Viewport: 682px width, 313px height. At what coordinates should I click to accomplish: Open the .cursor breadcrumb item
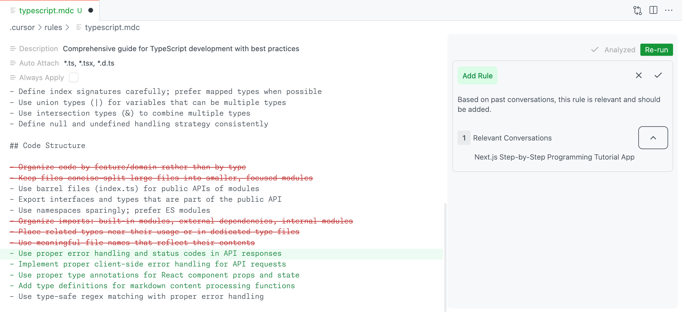22,27
